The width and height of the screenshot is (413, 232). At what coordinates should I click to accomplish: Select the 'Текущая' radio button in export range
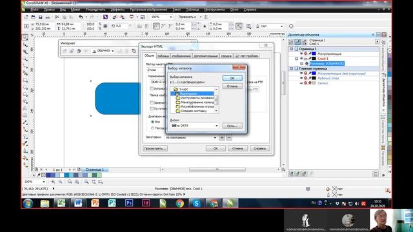[x=152, y=128]
